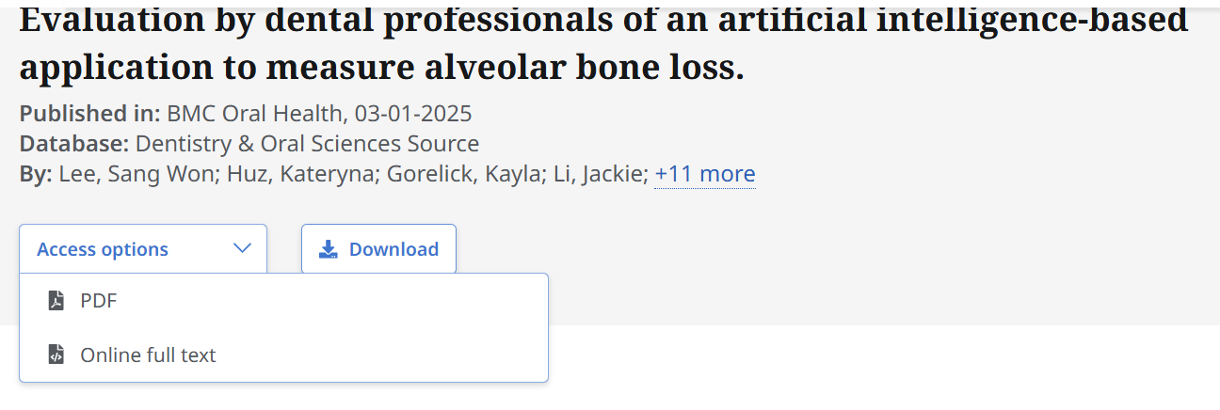Click the PDF file icon in the menu
The image size is (1220, 410).
(x=56, y=301)
